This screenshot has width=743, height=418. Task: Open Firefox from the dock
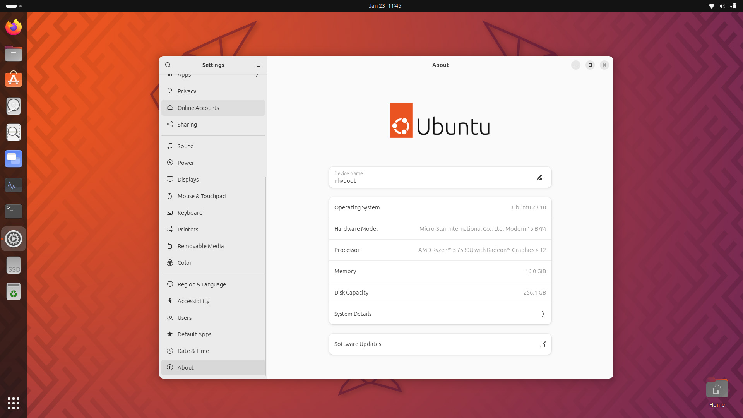(14, 27)
